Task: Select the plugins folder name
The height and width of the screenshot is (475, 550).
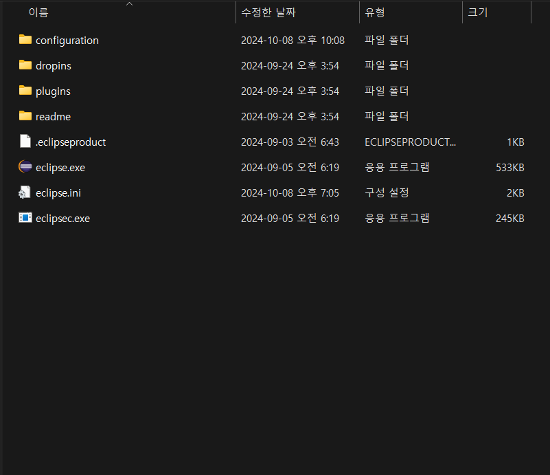Action: coord(53,91)
